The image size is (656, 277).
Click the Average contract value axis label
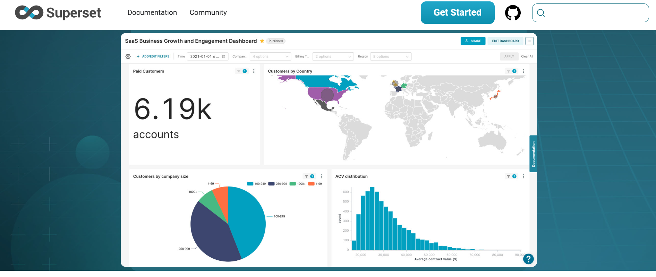[436, 259]
